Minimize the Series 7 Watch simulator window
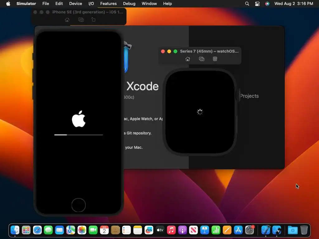This screenshot has height=239, width=319. point(169,51)
